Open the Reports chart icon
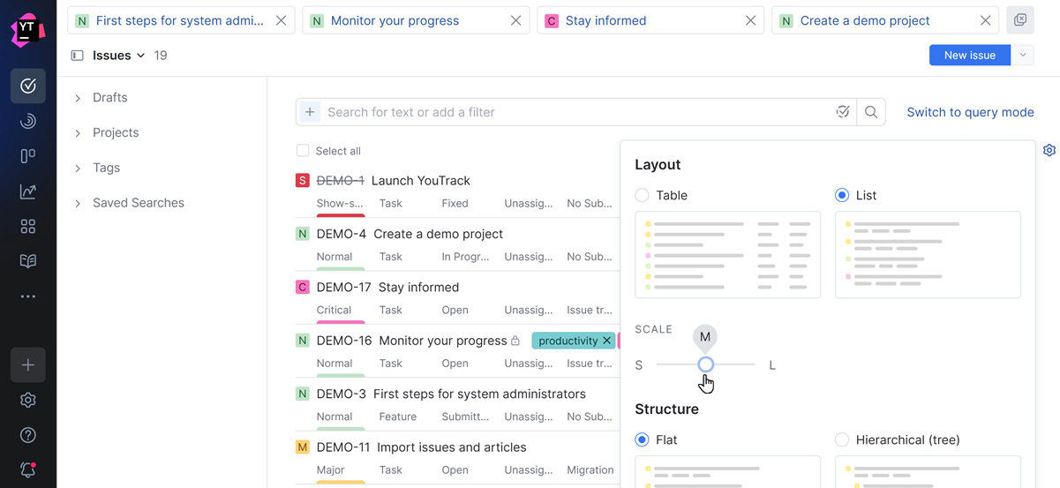The image size is (1060, 488). coord(28,191)
